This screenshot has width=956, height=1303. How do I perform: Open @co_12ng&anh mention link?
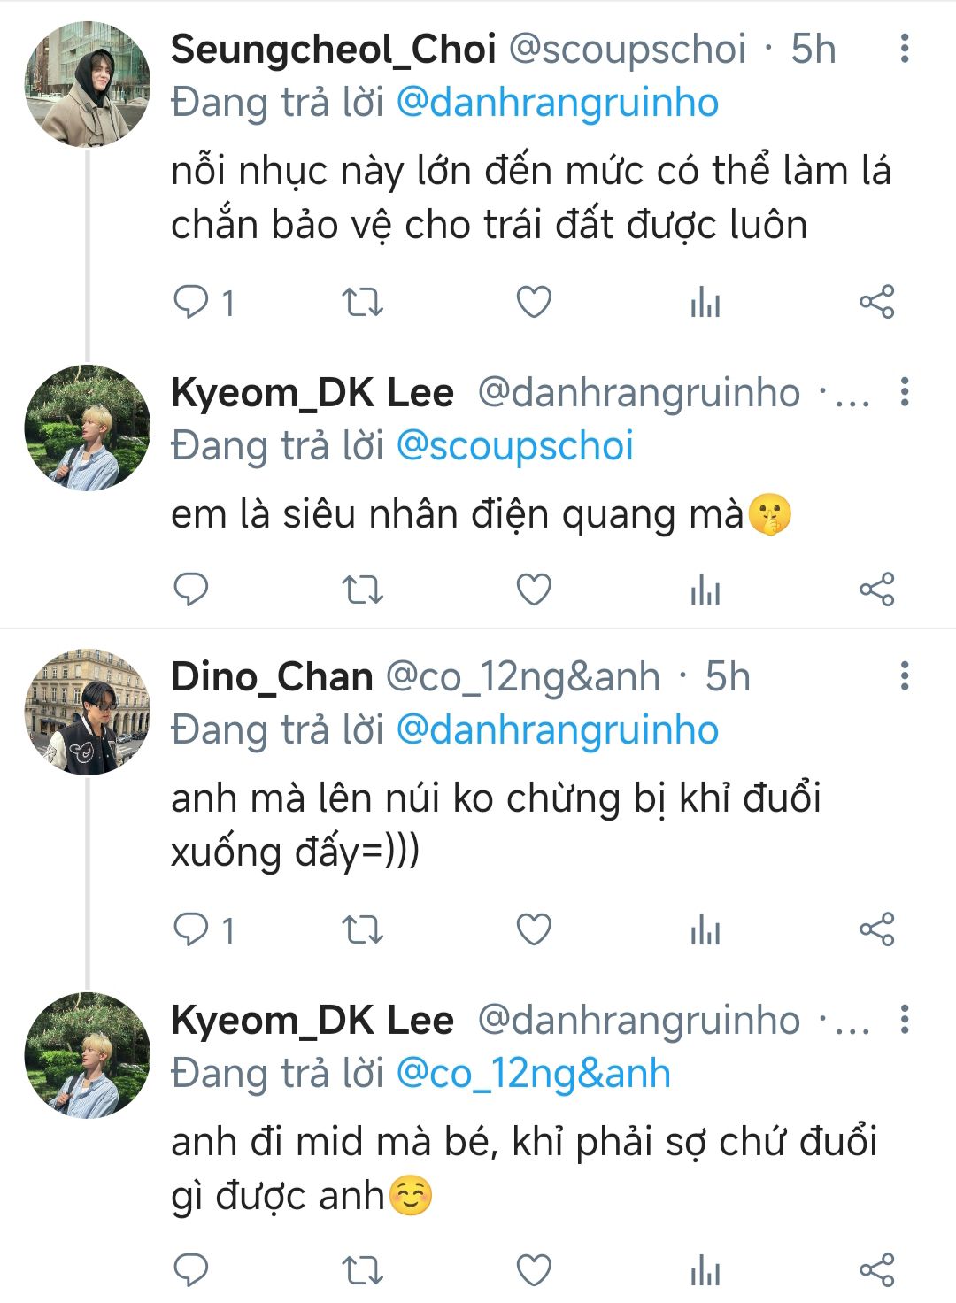(x=533, y=1074)
